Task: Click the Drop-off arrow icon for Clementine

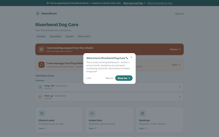Action: [40, 87]
